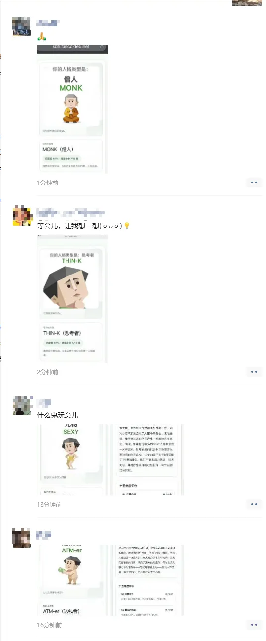The height and width of the screenshot is (641, 266).
Task: Open the comment menu beside 1分钟前
Action: coord(254,183)
